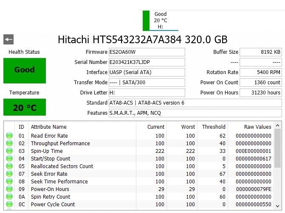Image resolution: width=285 pixels, height=213 pixels.
Task: Click the Interface field UASP (Serial ATA)
Action: [147, 72]
